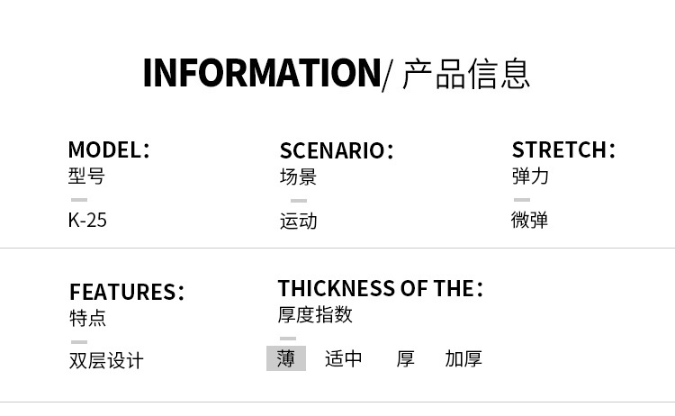
Task: Click the SCENARIO: label
Action: tap(337, 150)
